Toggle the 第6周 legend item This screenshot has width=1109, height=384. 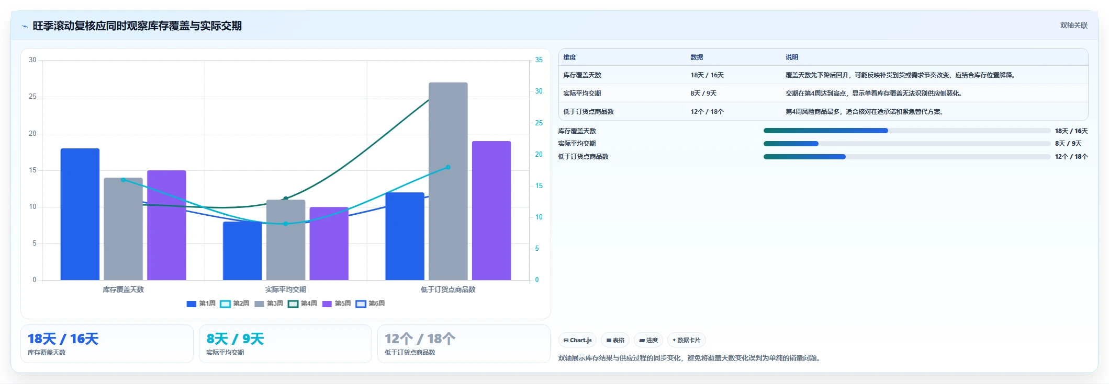(x=371, y=304)
